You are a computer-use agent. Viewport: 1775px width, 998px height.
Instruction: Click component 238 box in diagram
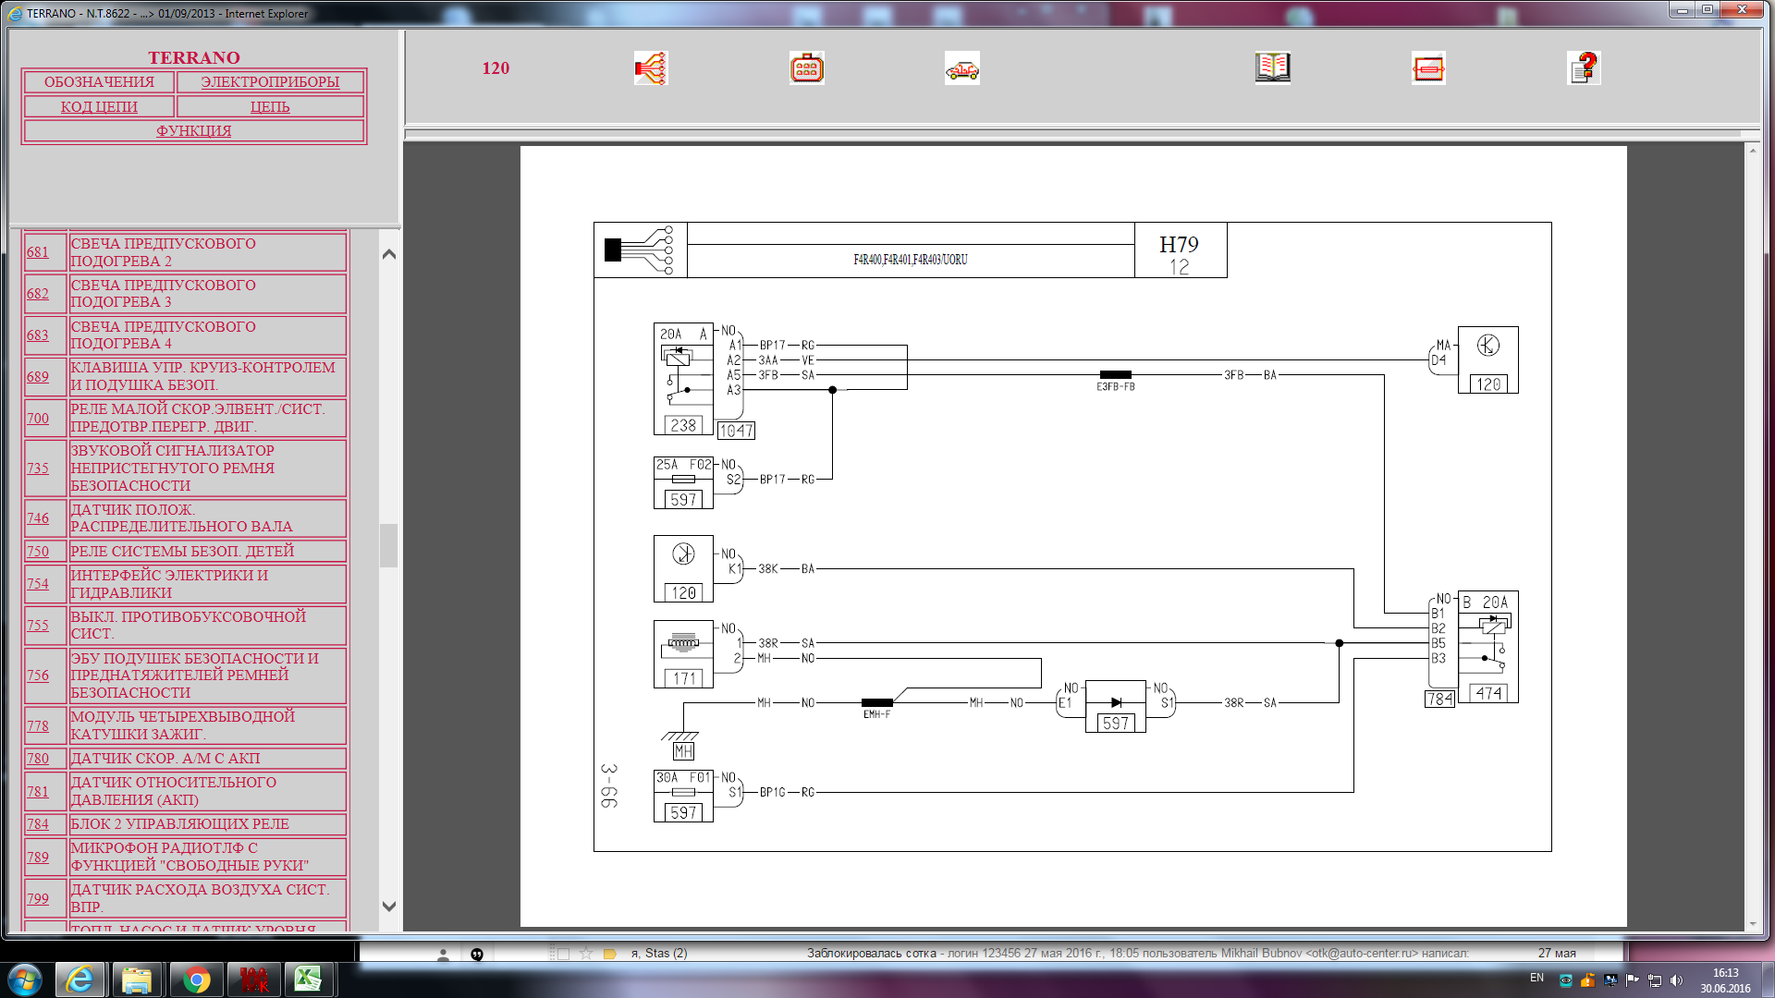(683, 379)
